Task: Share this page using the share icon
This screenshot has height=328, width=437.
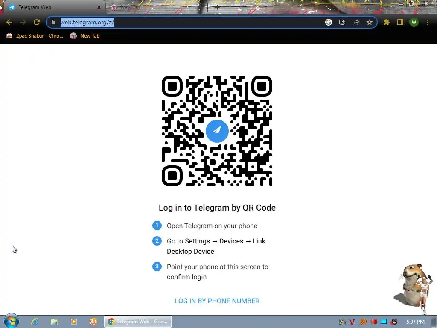Action: [356, 22]
